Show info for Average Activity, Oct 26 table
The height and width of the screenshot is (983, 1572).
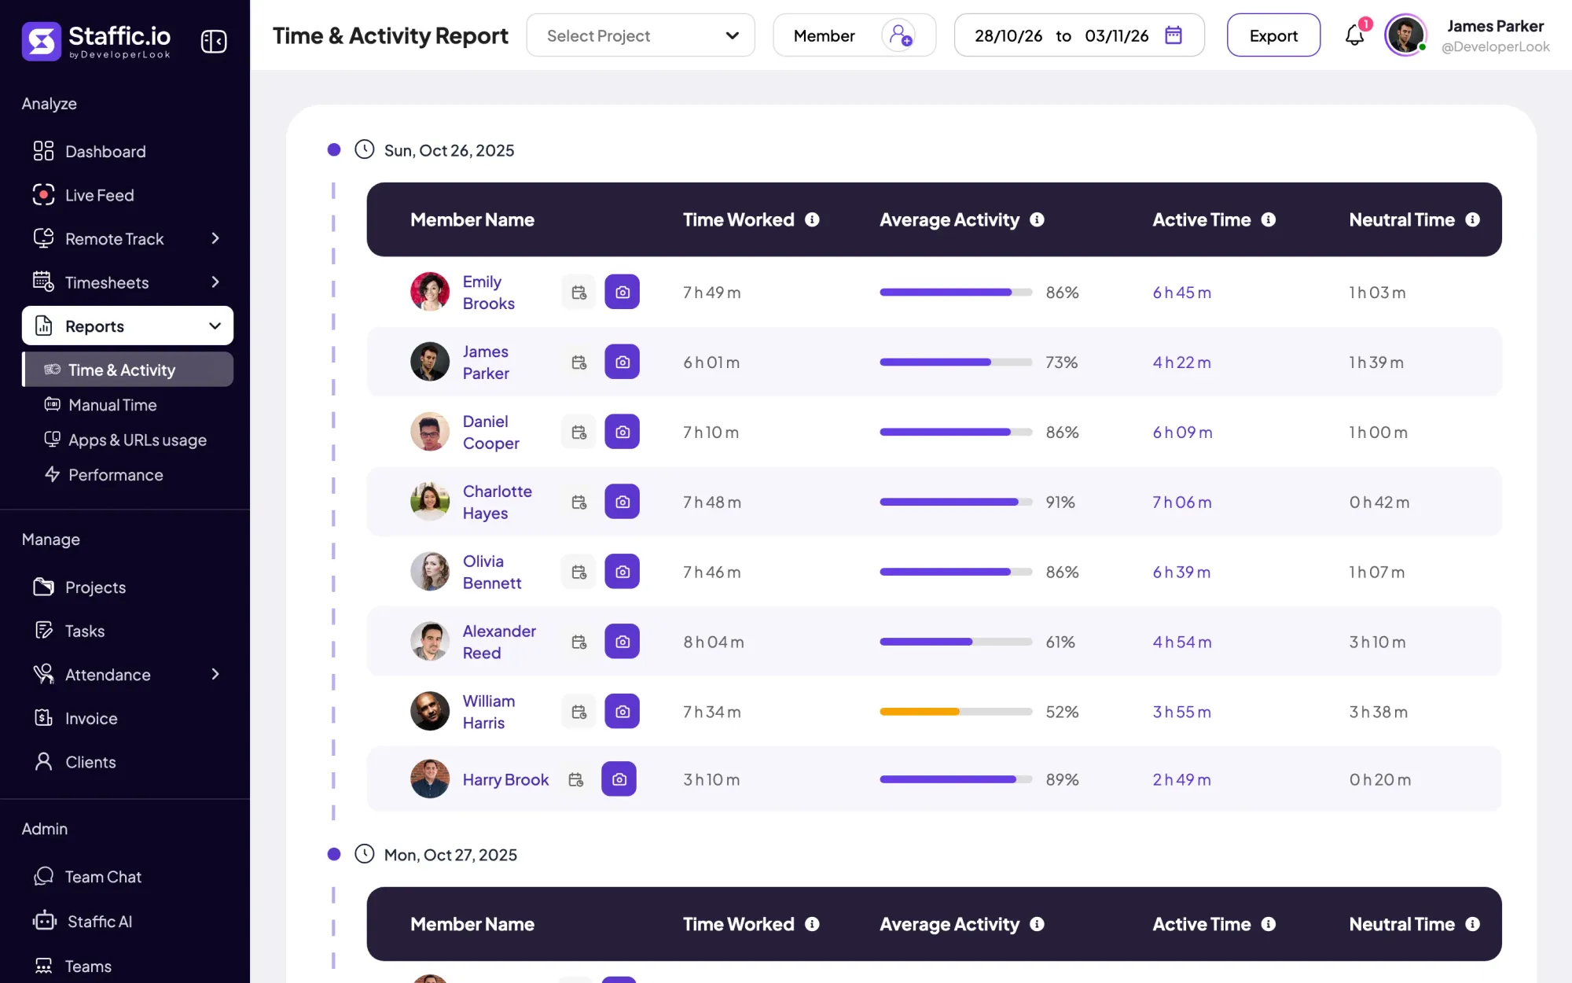click(1037, 219)
